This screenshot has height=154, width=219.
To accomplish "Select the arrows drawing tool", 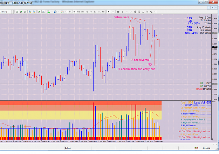I will (151, 12).
